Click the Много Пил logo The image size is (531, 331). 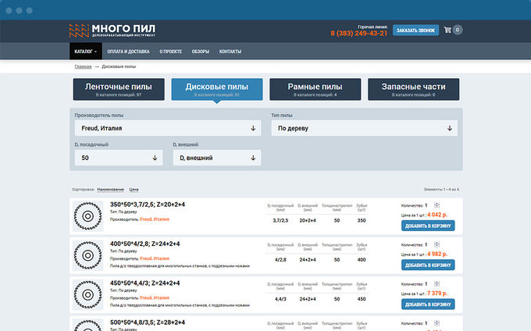[x=112, y=31]
